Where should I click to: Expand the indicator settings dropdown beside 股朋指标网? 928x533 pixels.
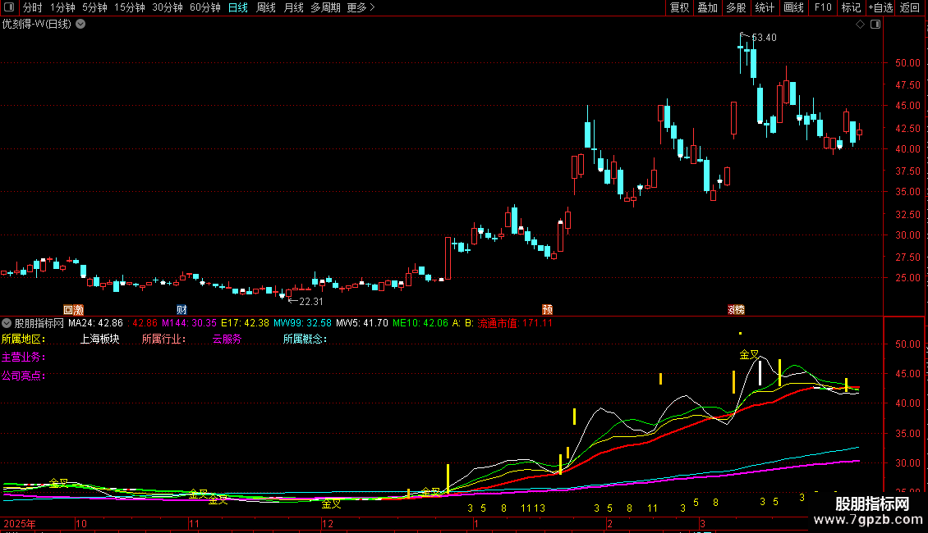point(7,323)
